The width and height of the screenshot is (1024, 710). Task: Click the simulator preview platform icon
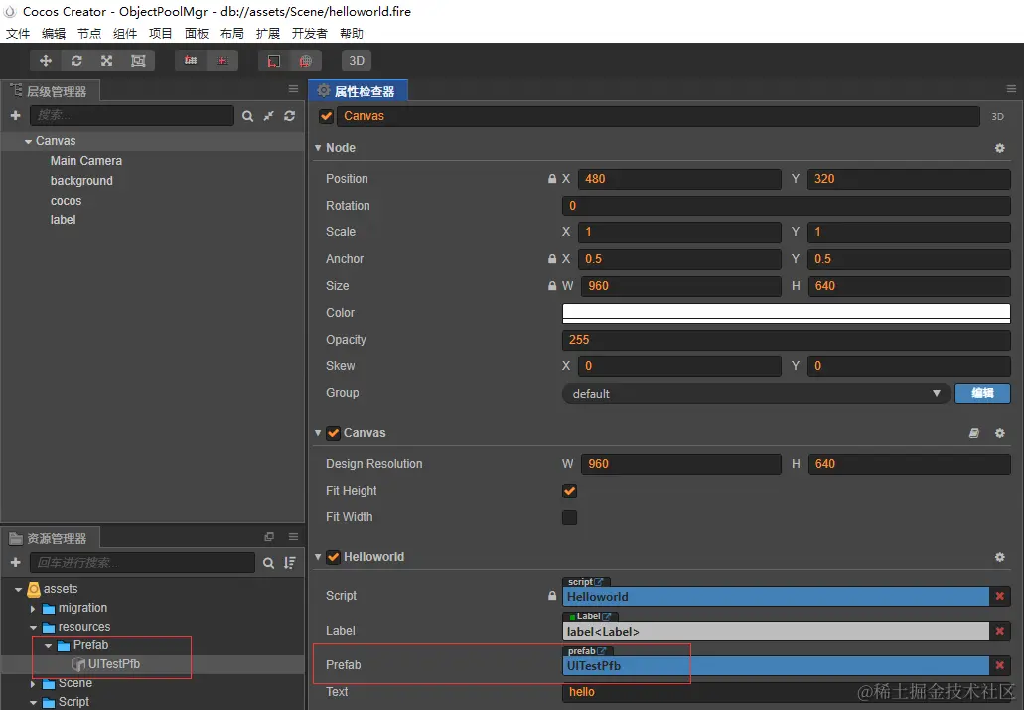pos(274,61)
